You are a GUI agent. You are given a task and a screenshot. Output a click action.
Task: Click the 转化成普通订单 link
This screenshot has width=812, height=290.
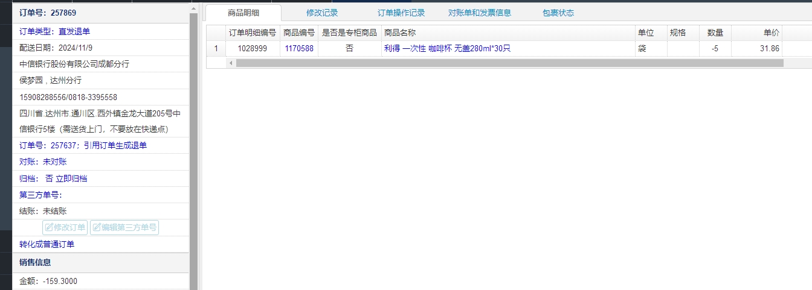click(47, 244)
